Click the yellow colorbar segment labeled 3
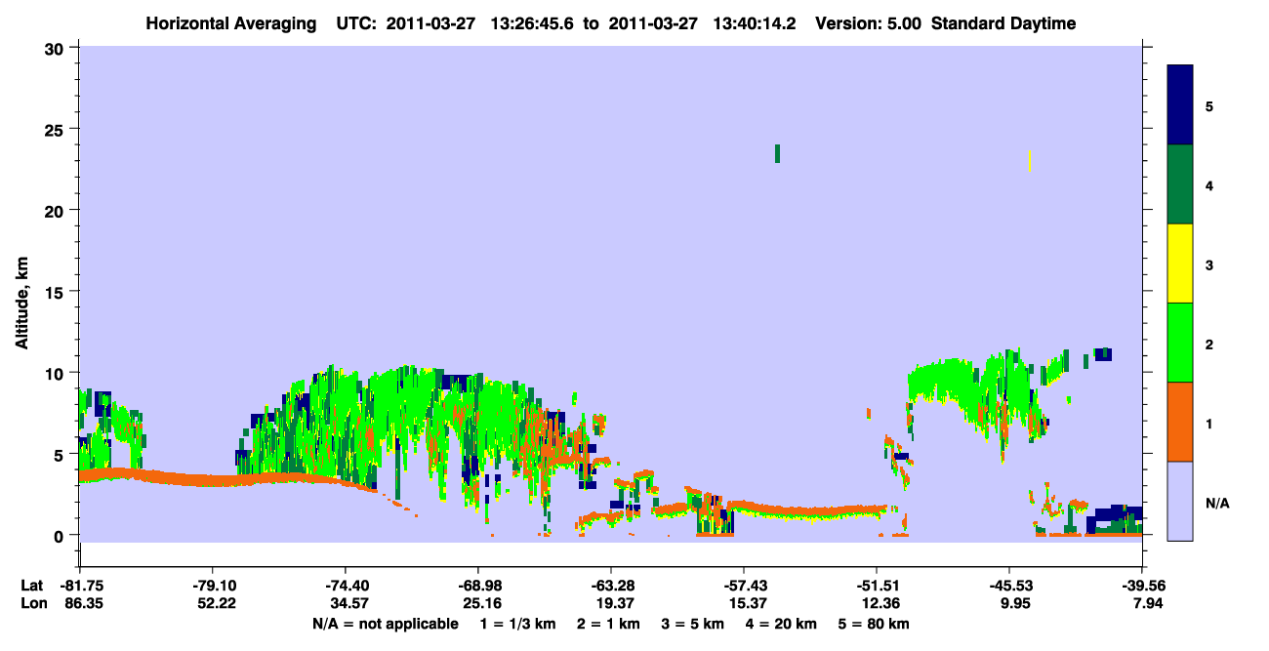 coord(1180,264)
